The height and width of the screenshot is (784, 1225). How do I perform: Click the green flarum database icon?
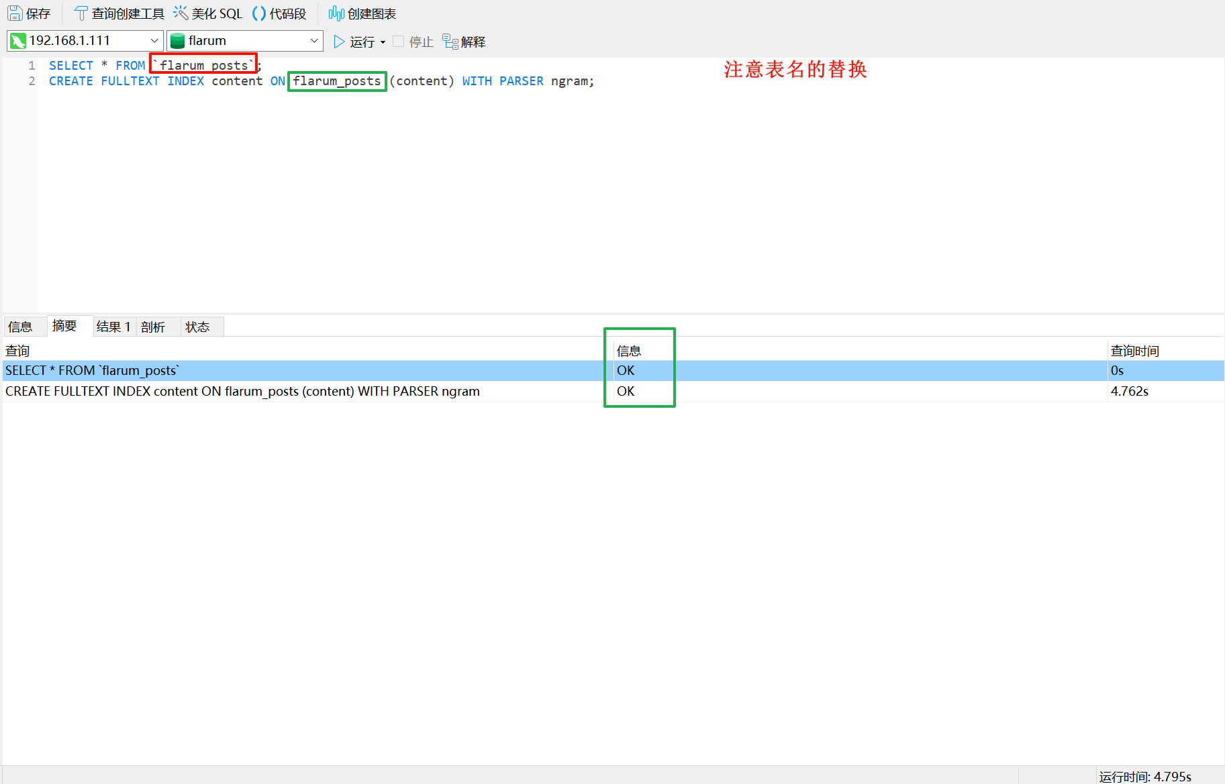point(177,41)
